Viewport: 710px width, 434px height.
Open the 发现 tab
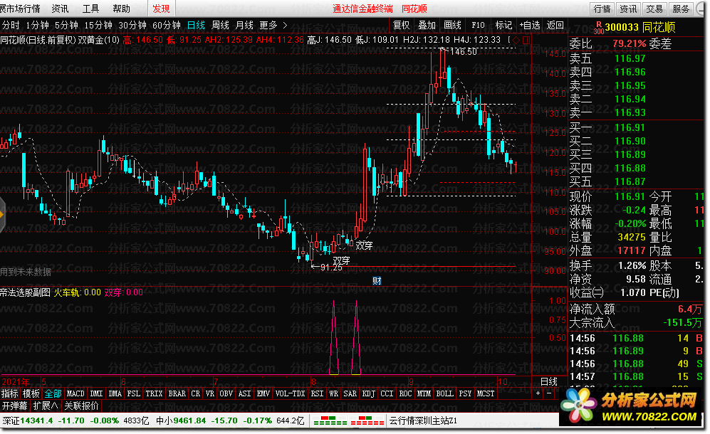coord(161,9)
